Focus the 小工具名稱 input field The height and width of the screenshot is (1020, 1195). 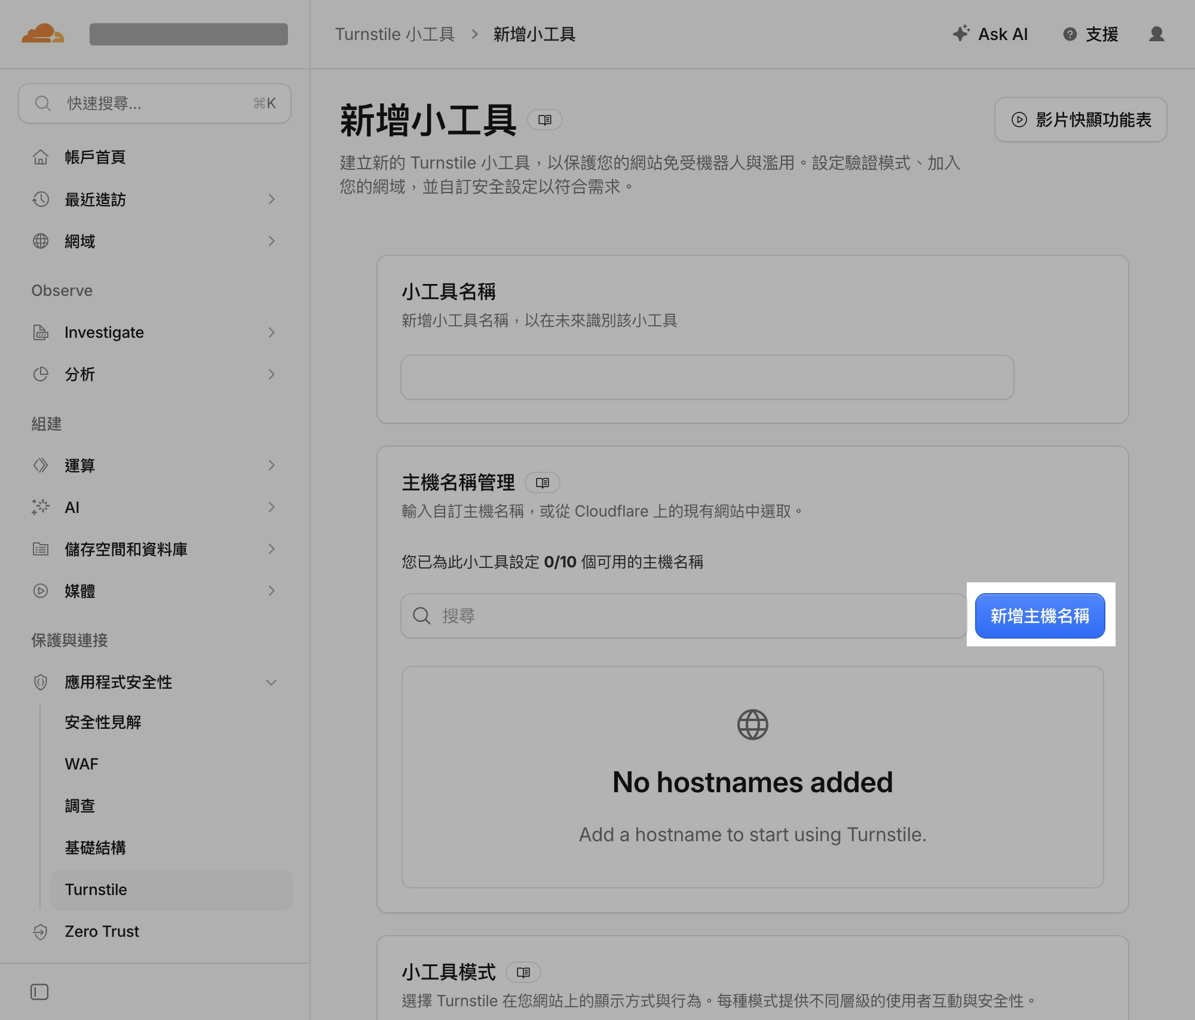coord(707,377)
